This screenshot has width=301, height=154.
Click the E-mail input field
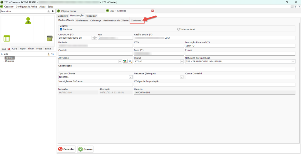point(240,54)
